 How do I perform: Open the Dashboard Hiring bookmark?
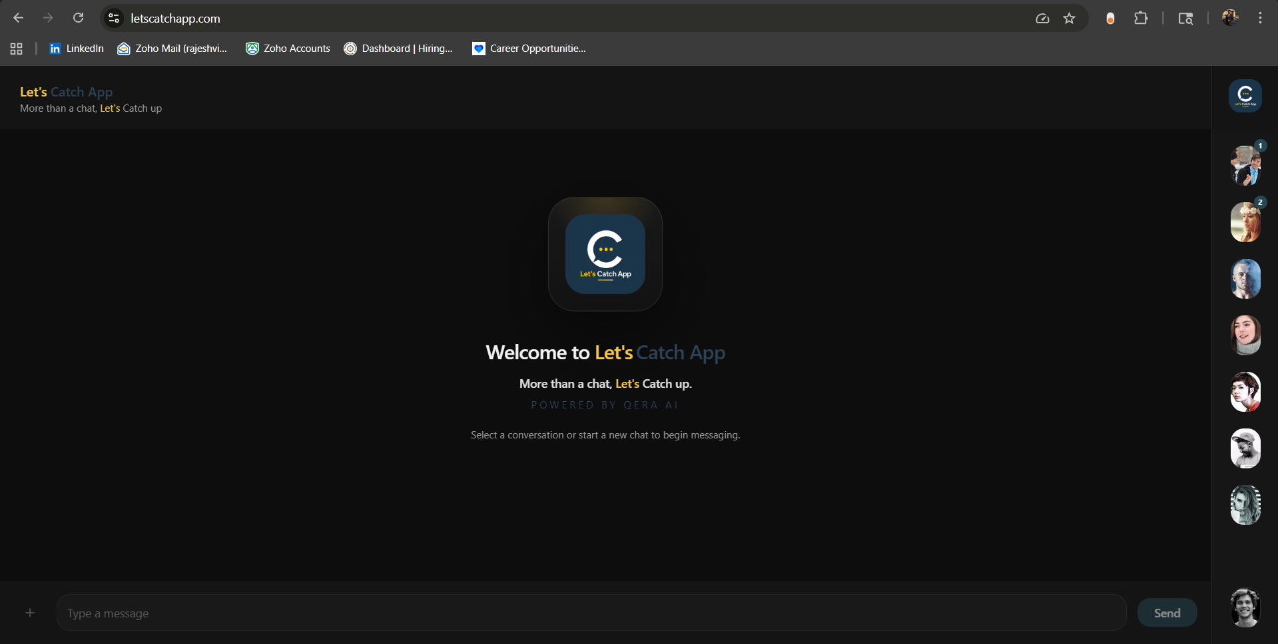(x=398, y=49)
